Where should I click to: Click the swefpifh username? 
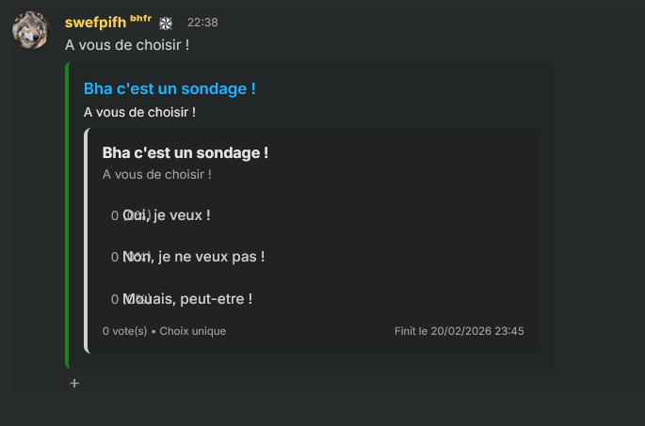(95, 22)
